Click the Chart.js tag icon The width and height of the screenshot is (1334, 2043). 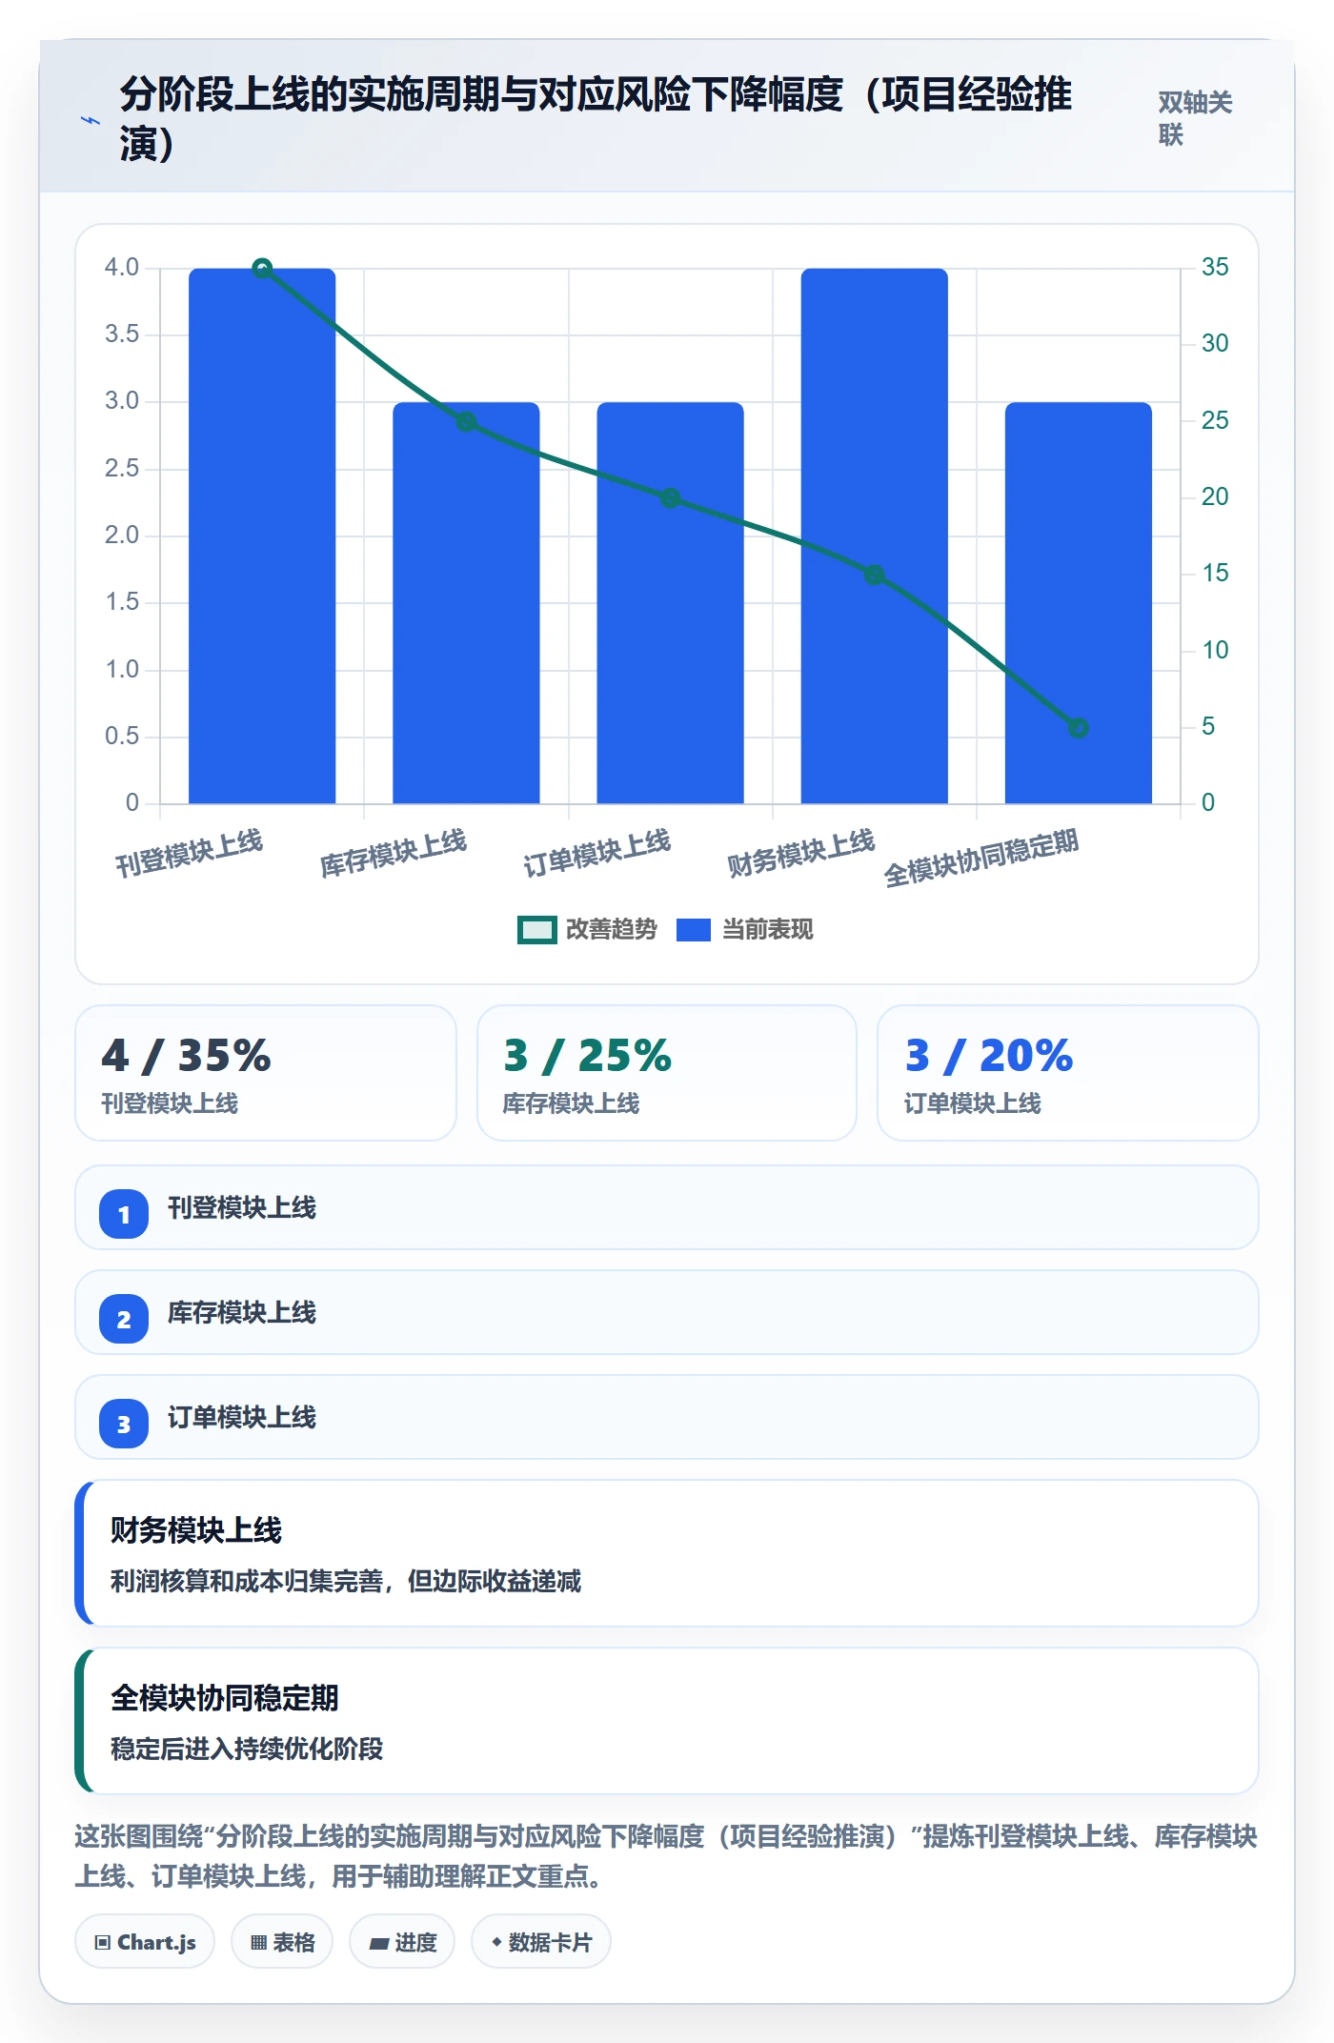pos(103,1942)
